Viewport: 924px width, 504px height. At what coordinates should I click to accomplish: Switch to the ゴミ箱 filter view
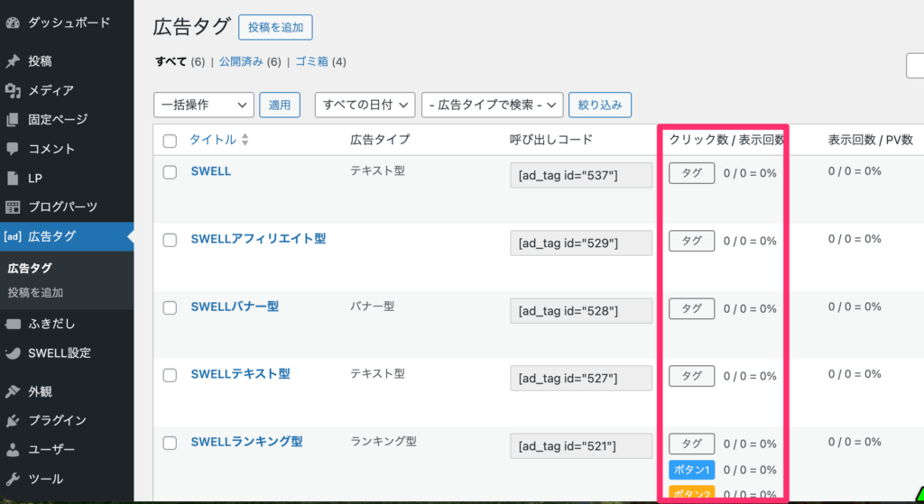coord(311,62)
